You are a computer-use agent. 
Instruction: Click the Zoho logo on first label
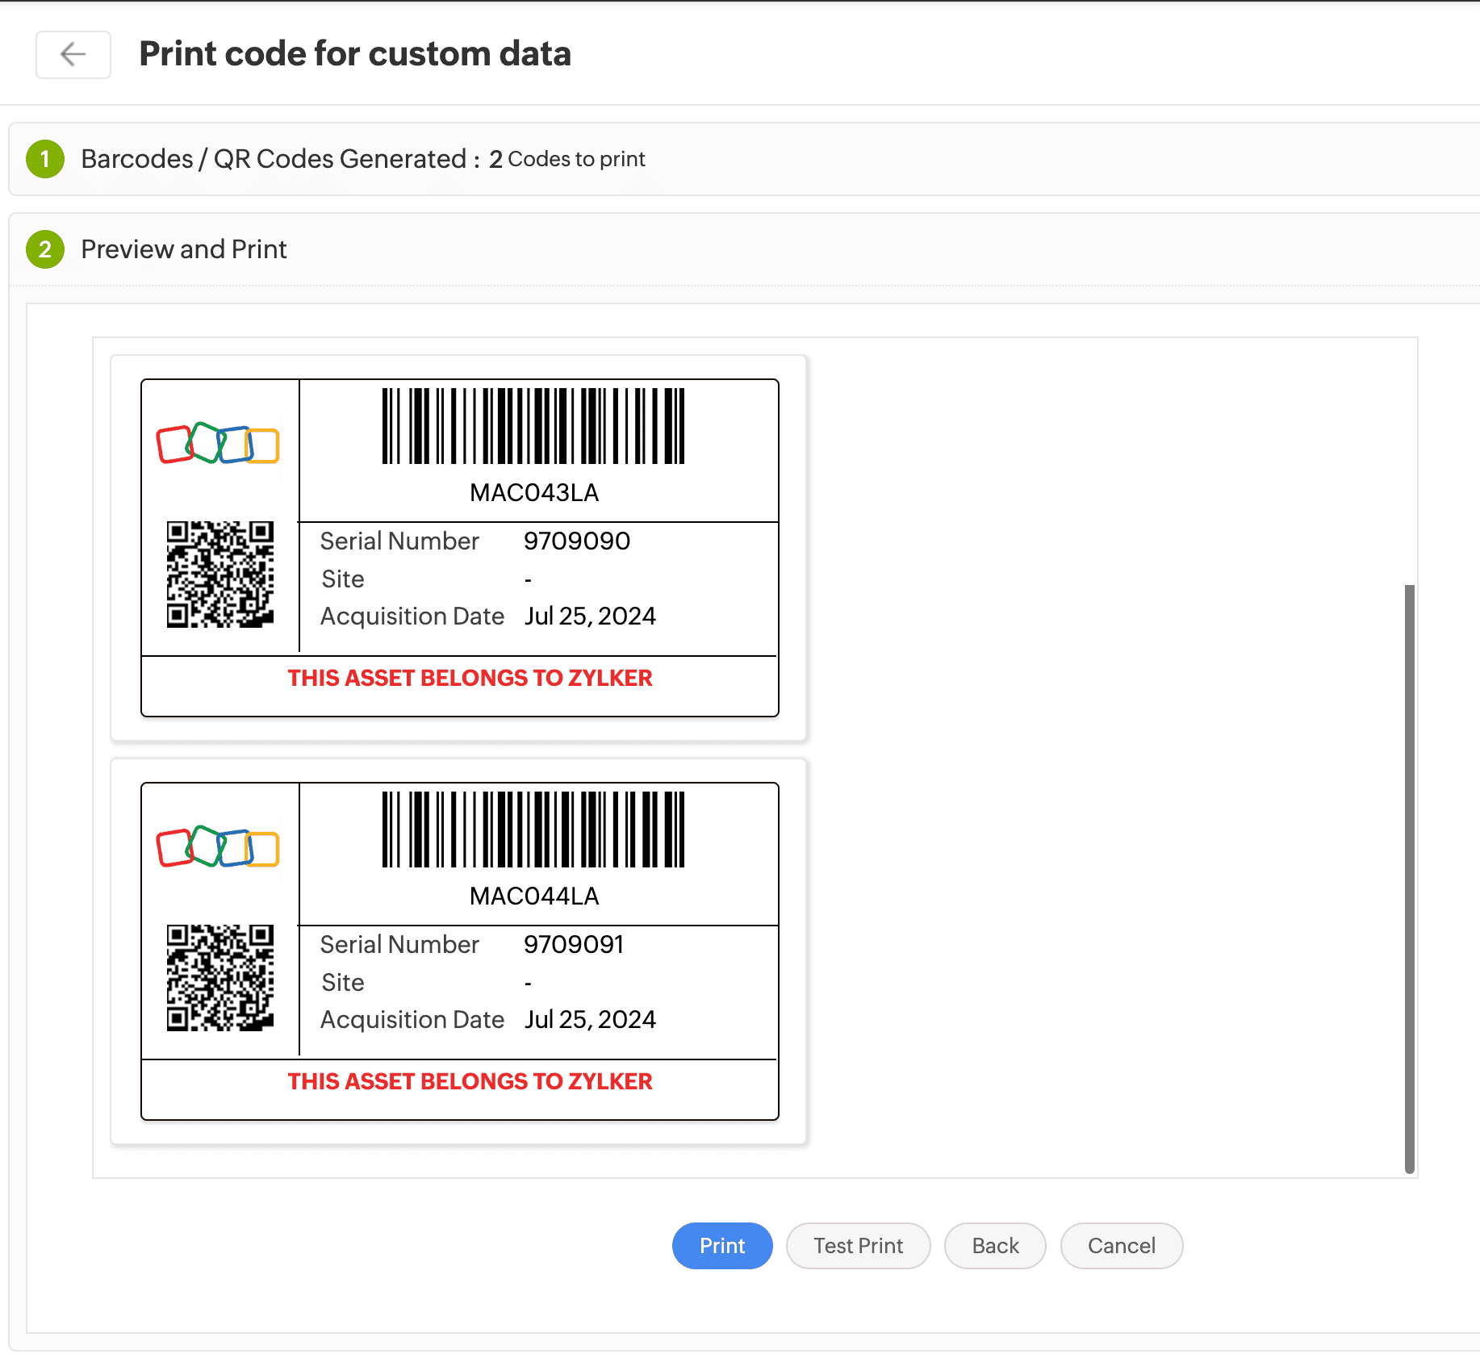pyautogui.click(x=218, y=444)
